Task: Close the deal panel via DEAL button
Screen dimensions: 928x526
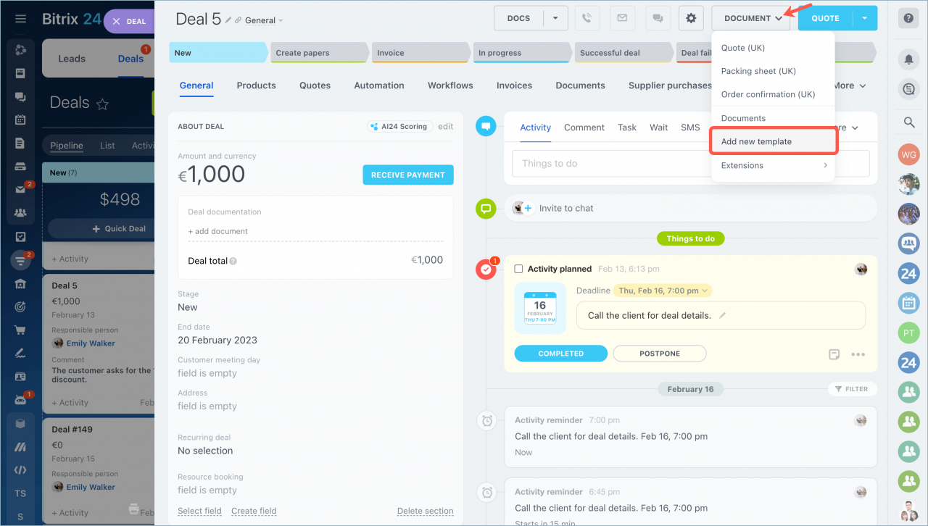Action: [129, 22]
